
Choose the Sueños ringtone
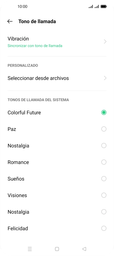[57, 179]
